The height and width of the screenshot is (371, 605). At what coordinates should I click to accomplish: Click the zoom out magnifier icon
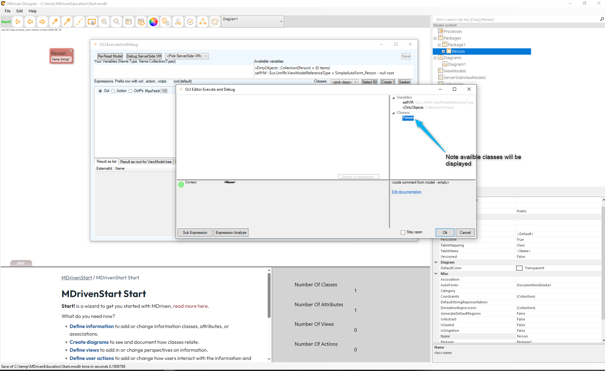pyautogui.click(x=116, y=22)
